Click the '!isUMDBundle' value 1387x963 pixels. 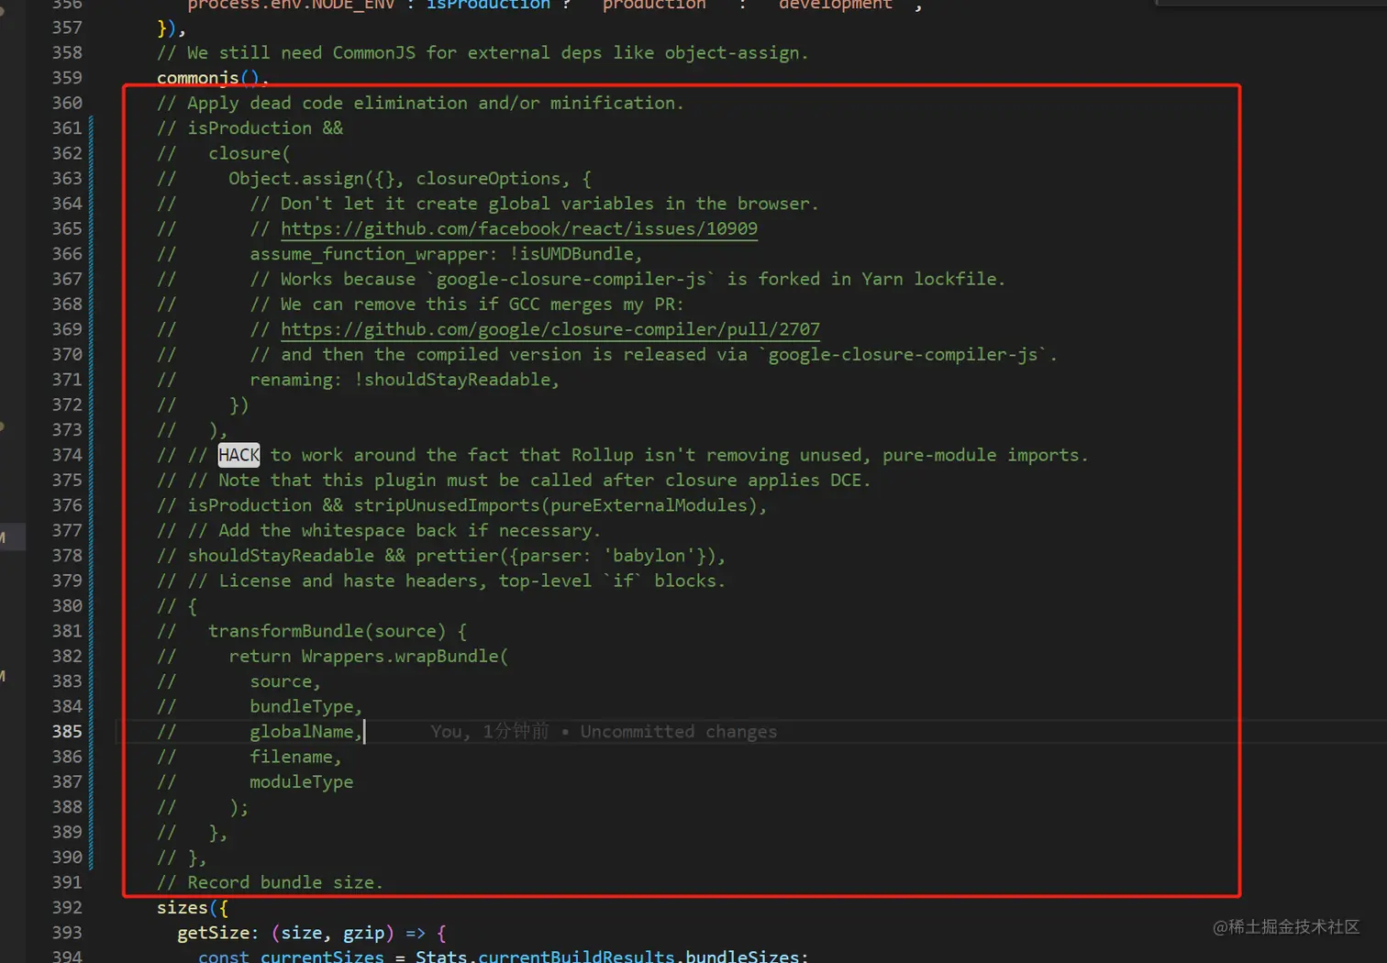[x=571, y=254]
